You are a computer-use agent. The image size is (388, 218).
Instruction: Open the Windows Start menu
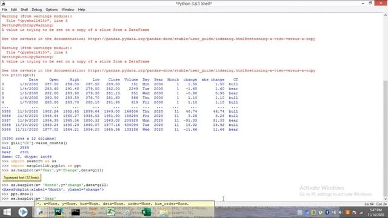7,212
